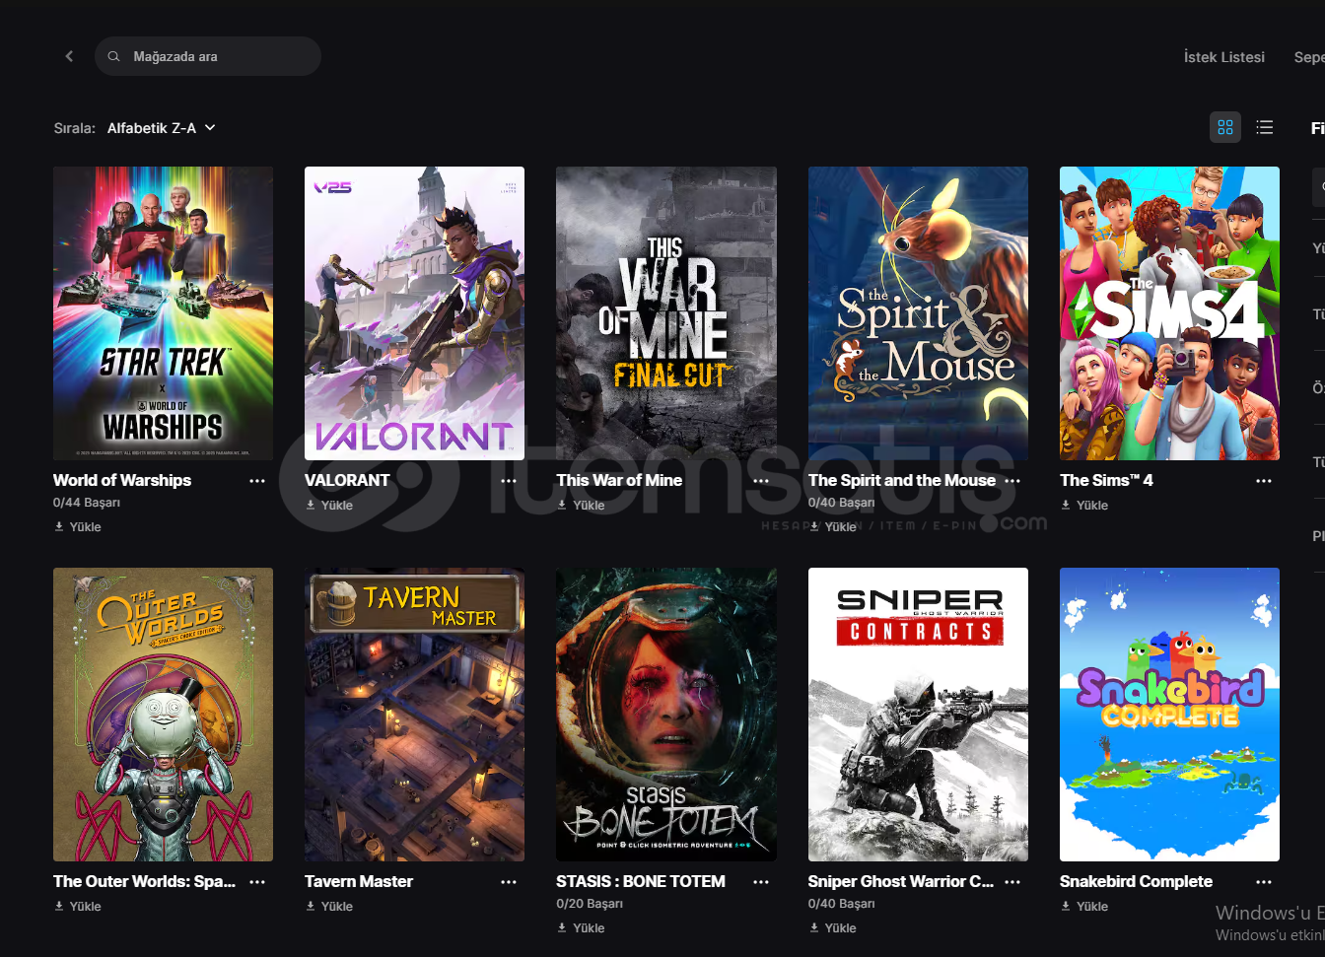Click '0/44 Başarı' under World of Warships
The width and height of the screenshot is (1325, 957).
[87, 503]
